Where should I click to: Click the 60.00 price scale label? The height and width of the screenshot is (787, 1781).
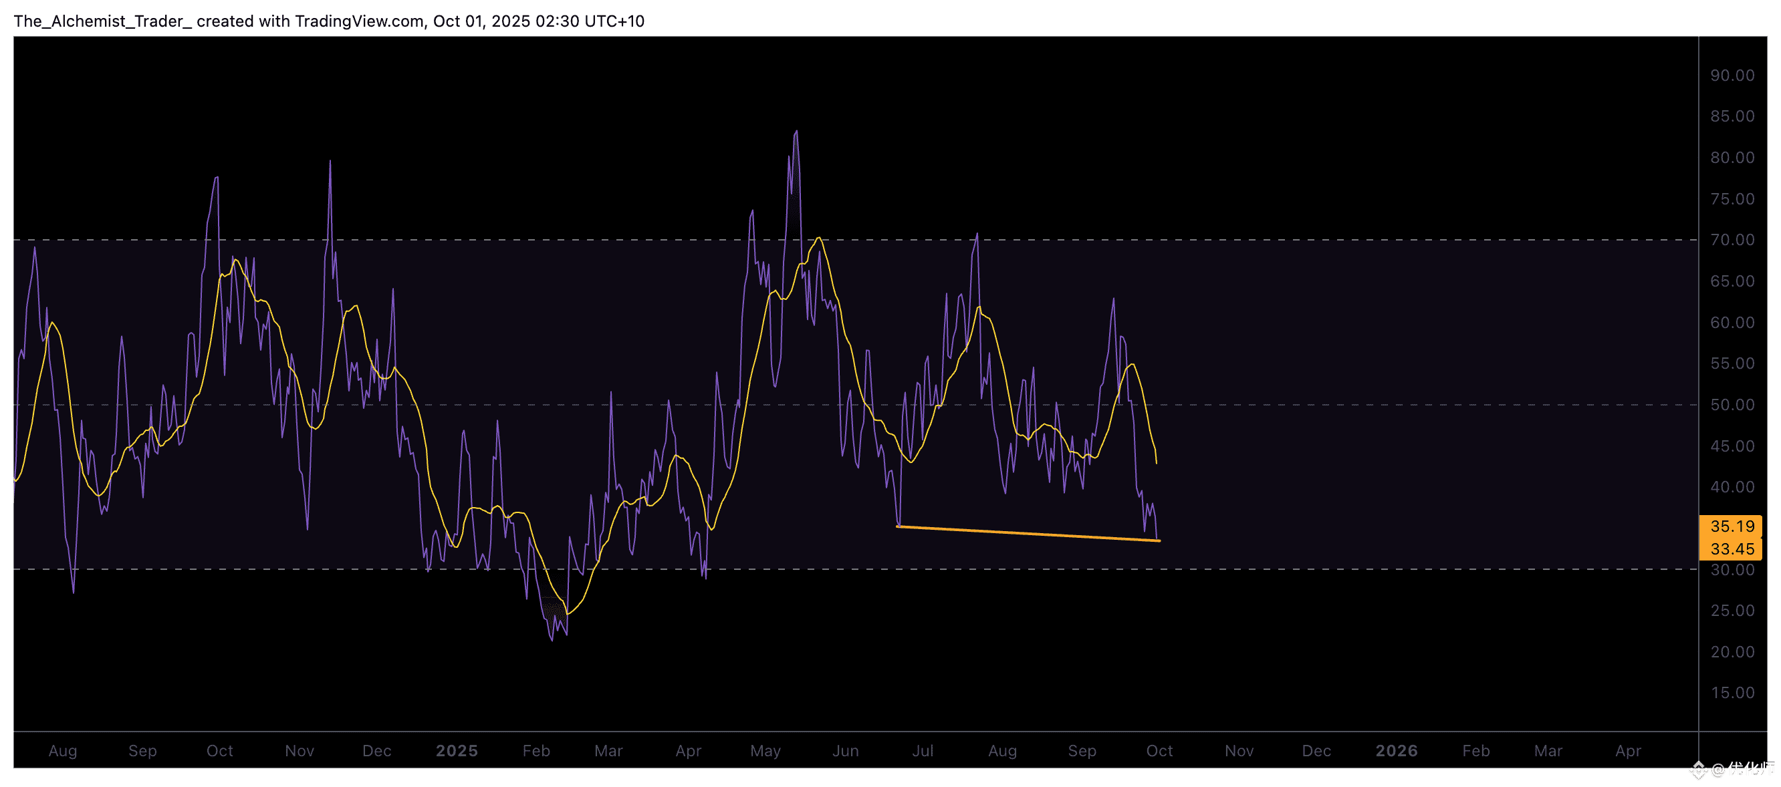pos(1732,323)
